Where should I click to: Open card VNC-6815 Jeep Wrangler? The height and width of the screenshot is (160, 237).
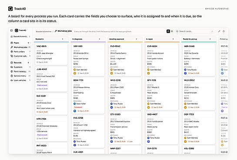[51, 54]
